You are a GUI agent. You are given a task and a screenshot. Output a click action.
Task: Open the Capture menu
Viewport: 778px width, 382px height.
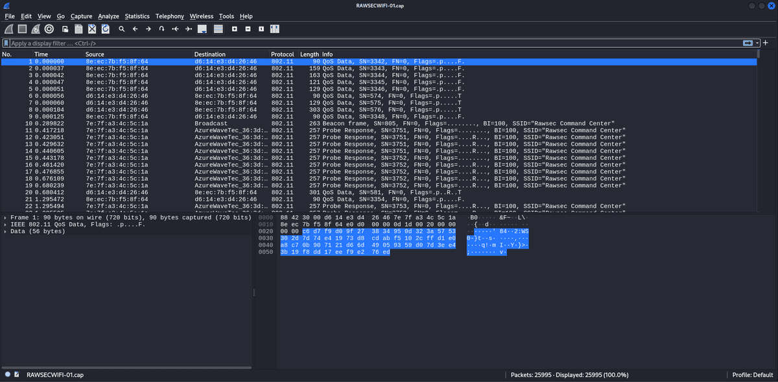coord(81,16)
